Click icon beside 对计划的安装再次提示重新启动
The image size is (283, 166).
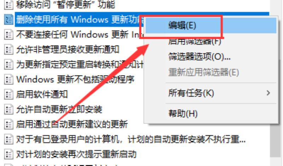tap(8, 154)
